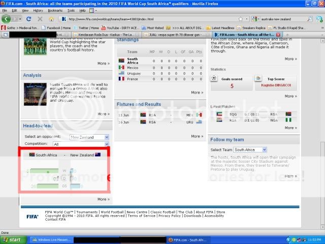Viewport: 325px width, 244px height.
Task: Click More link under Latest Matches
Action: [x=290, y=128]
